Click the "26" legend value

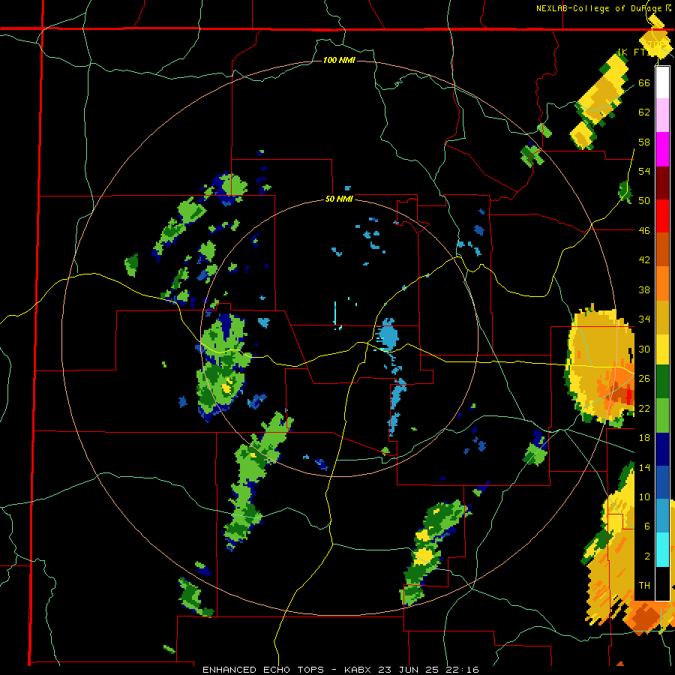644,379
